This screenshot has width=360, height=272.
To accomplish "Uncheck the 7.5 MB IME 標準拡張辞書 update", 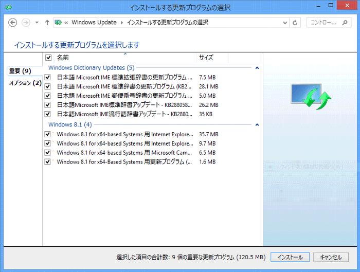I will (x=47, y=77).
